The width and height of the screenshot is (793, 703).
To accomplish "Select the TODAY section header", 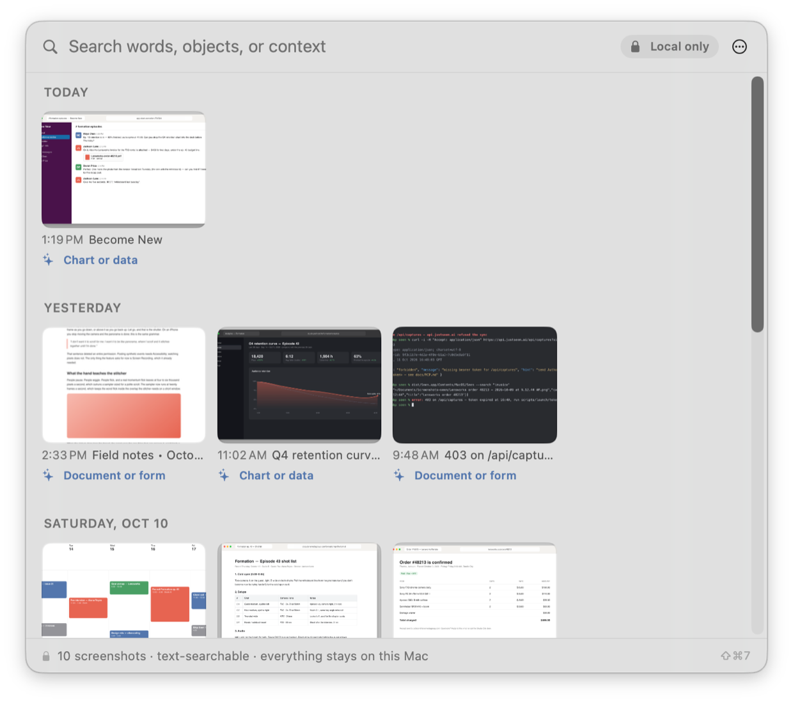I will point(66,92).
